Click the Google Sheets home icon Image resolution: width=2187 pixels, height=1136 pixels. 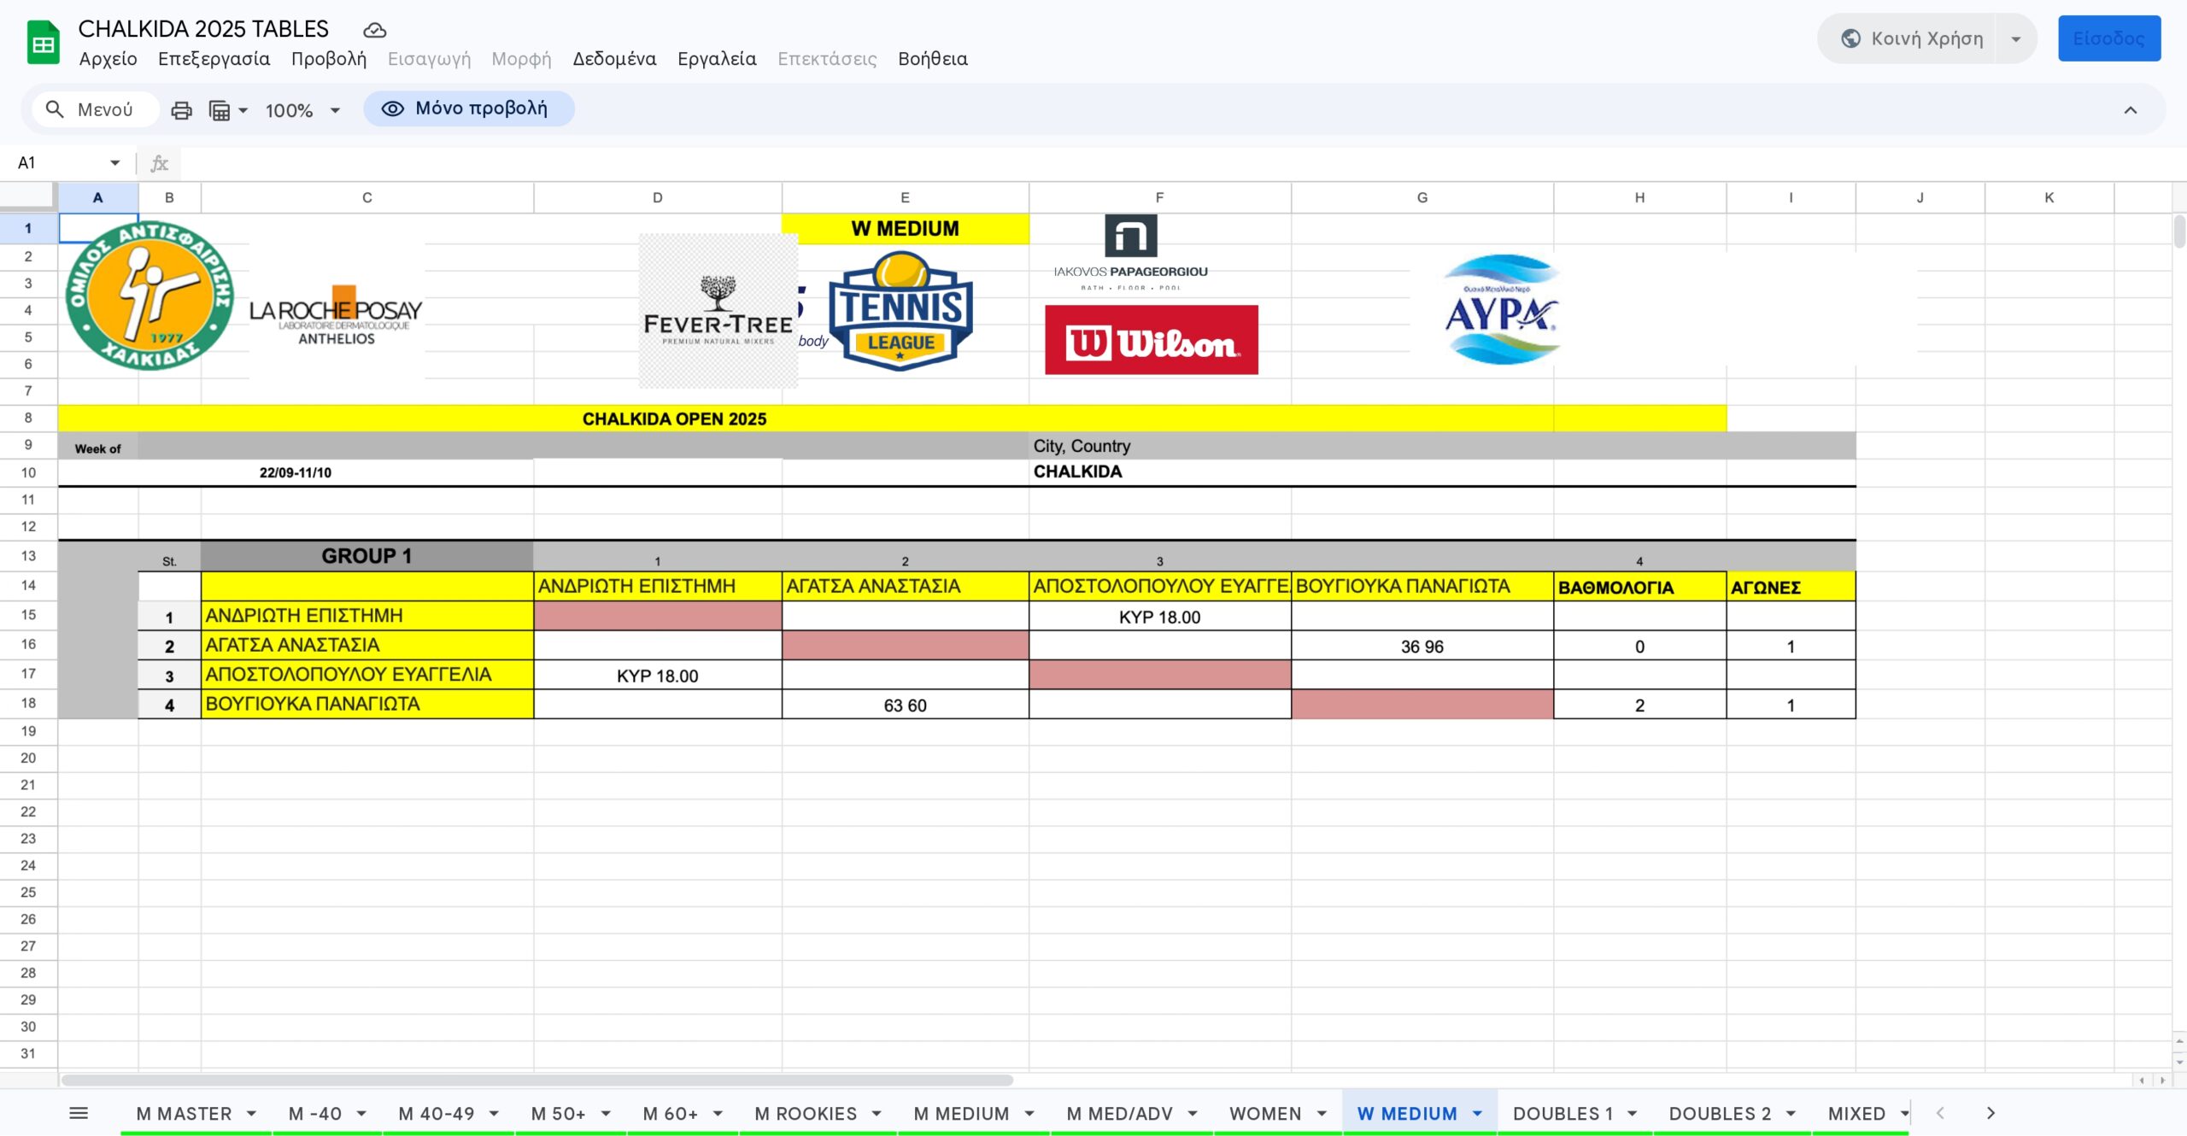point(43,44)
